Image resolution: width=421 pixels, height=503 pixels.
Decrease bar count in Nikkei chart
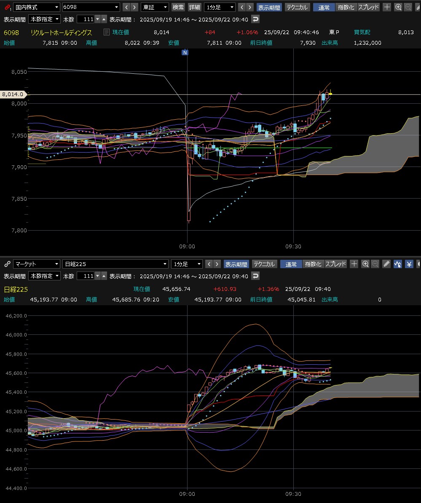click(x=98, y=276)
